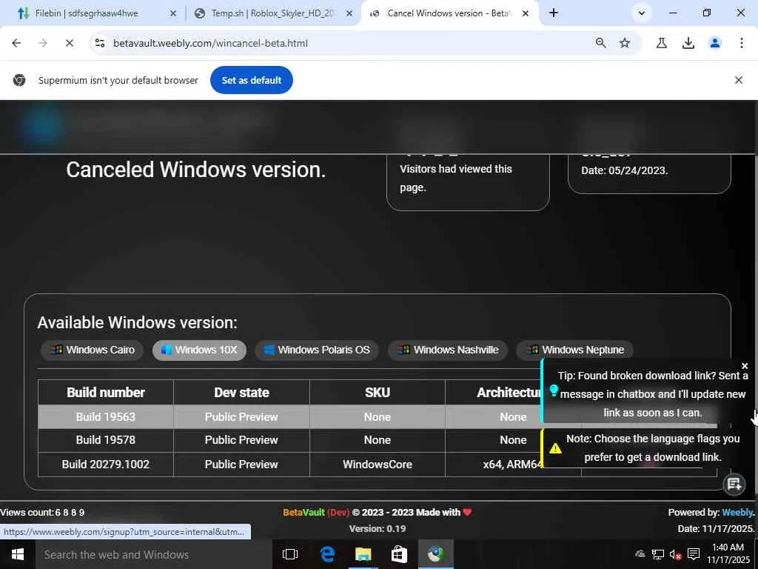Click the taskbar search box
This screenshot has width=758, height=569.
(x=154, y=554)
